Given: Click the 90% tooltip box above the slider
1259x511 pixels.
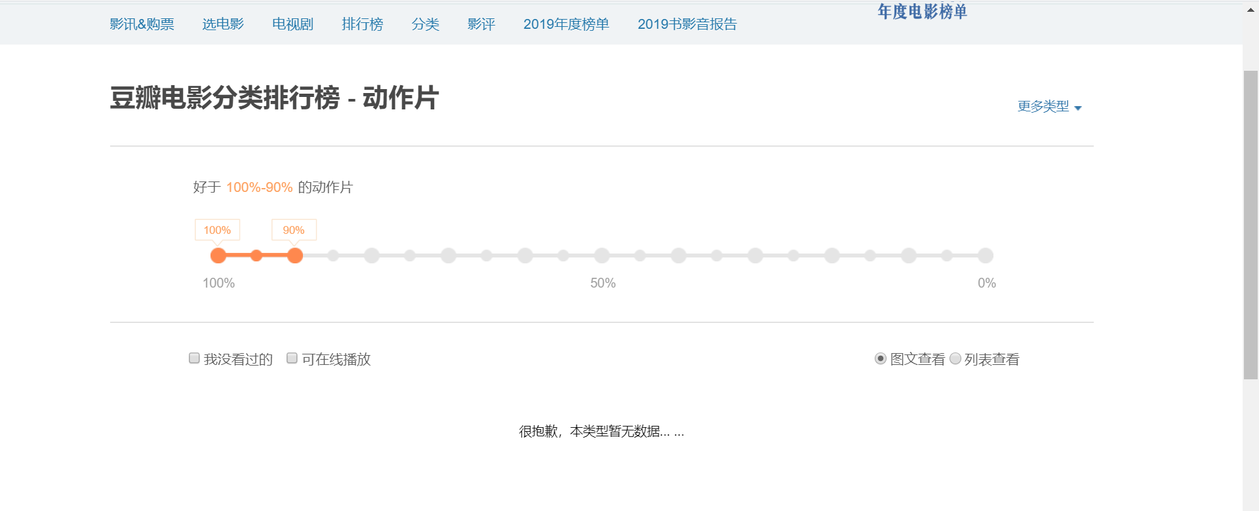Looking at the screenshot, I should (294, 230).
